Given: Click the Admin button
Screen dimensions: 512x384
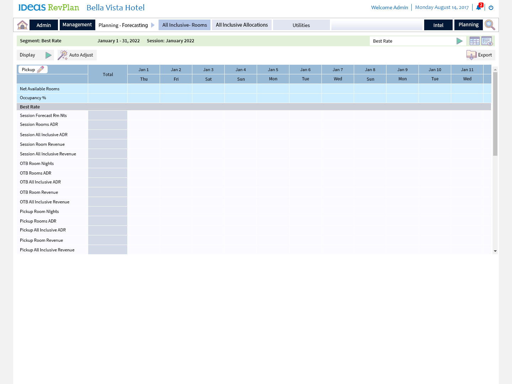Looking at the screenshot, I should [44, 25].
